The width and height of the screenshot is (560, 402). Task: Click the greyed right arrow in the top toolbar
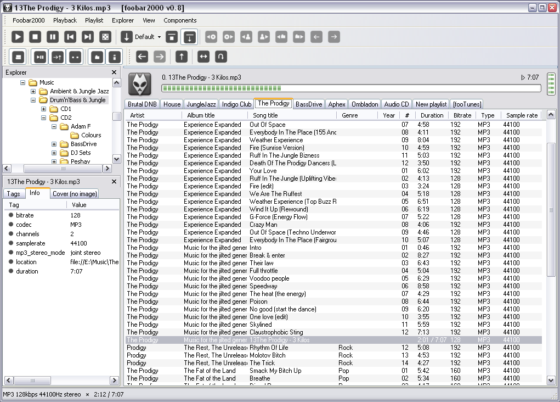point(334,37)
